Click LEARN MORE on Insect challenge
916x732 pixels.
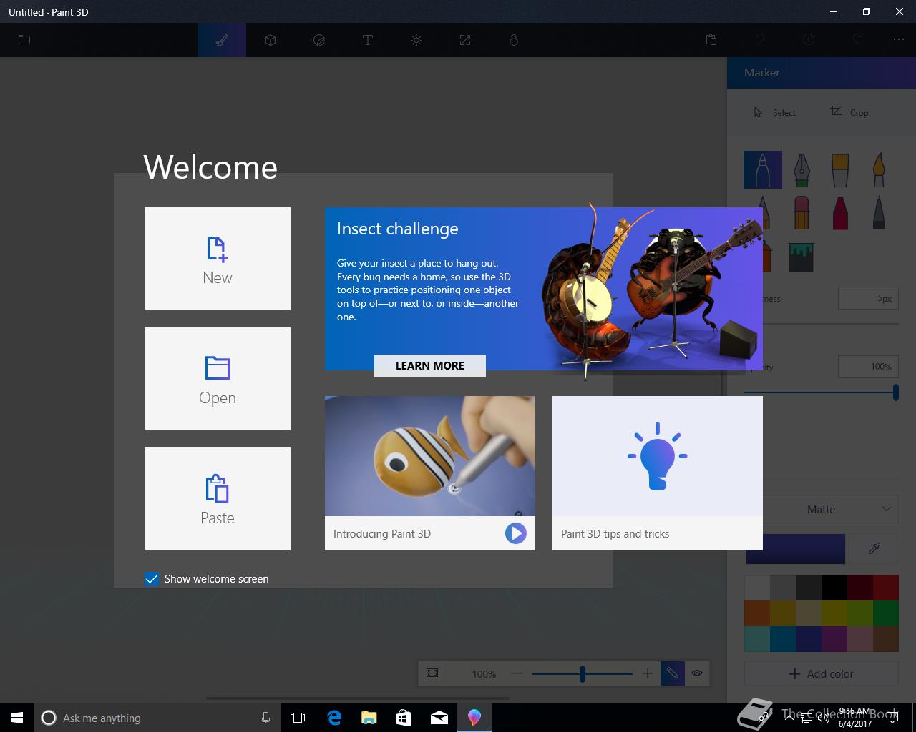click(x=430, y=365)
